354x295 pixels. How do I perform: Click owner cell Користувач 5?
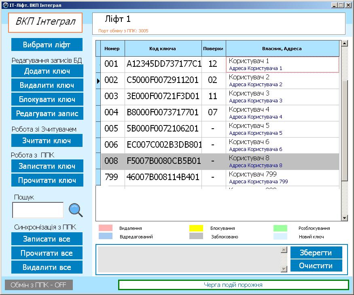(282, 129)
